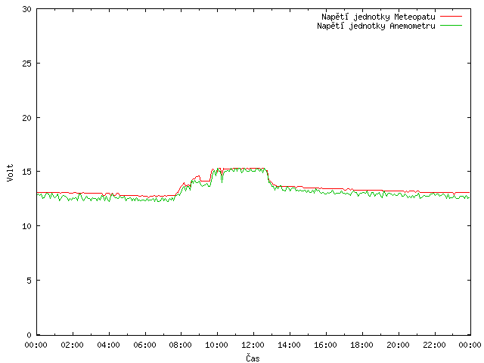Screen dimensions: 484x363
Task: Click y-axis tick value 10
Action: [x=27, y=226]
